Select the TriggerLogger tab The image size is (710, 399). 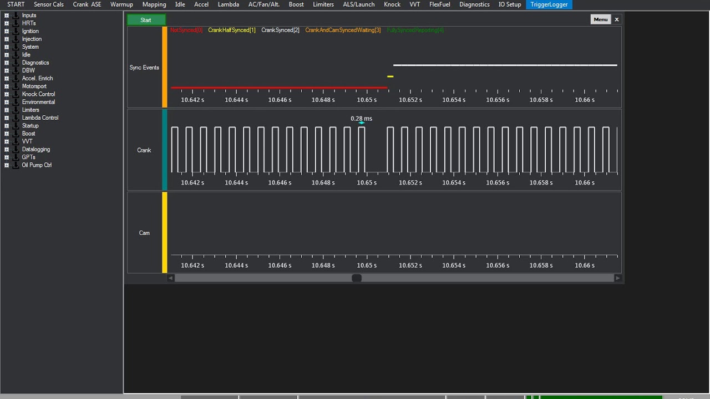coord(549,4)
